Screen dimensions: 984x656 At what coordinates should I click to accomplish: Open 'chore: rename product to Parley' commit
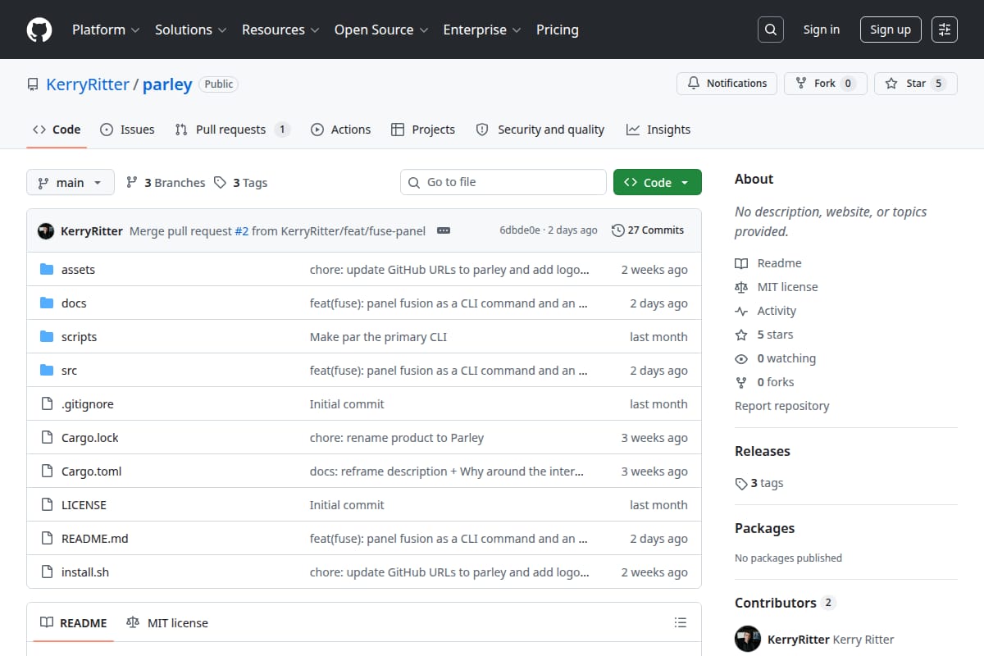397,438
